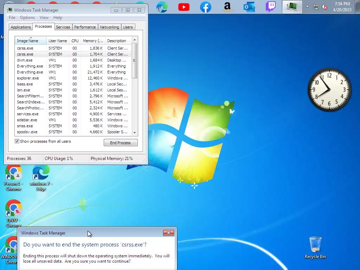The width and height of the screenshot is (360, 270).
Task: Select the smss.exe process row
Action: coord(73,126)
